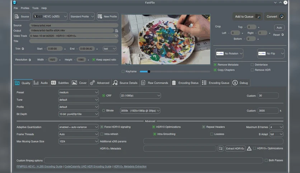300x173 pixels.
Task: Enable the Lossless checkbox
Action: click(x=212, y=134)
